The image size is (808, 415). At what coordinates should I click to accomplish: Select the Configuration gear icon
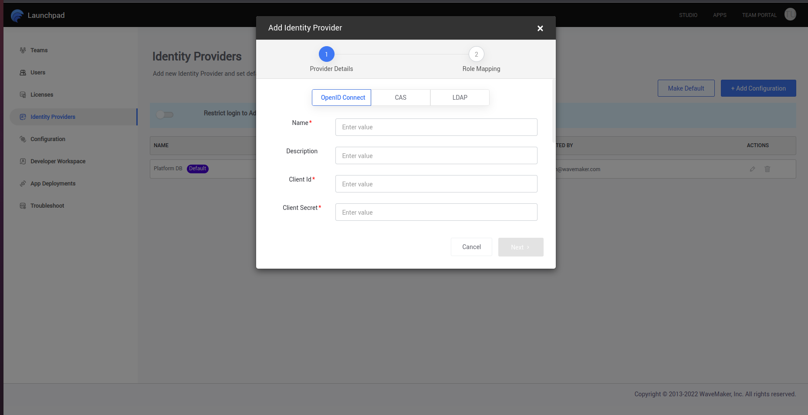pos(23,139)
